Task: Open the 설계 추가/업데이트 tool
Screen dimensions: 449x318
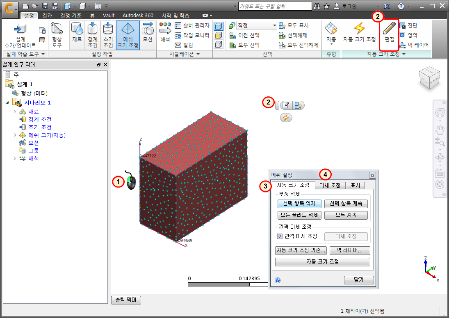Action: (20, 35)
